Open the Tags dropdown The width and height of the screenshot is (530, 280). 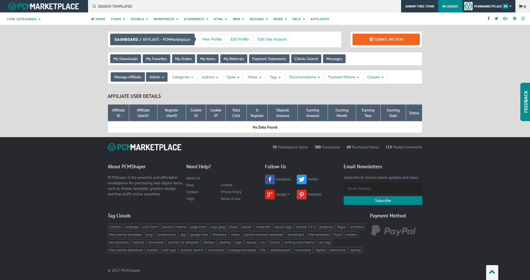(x=275, y=77)
